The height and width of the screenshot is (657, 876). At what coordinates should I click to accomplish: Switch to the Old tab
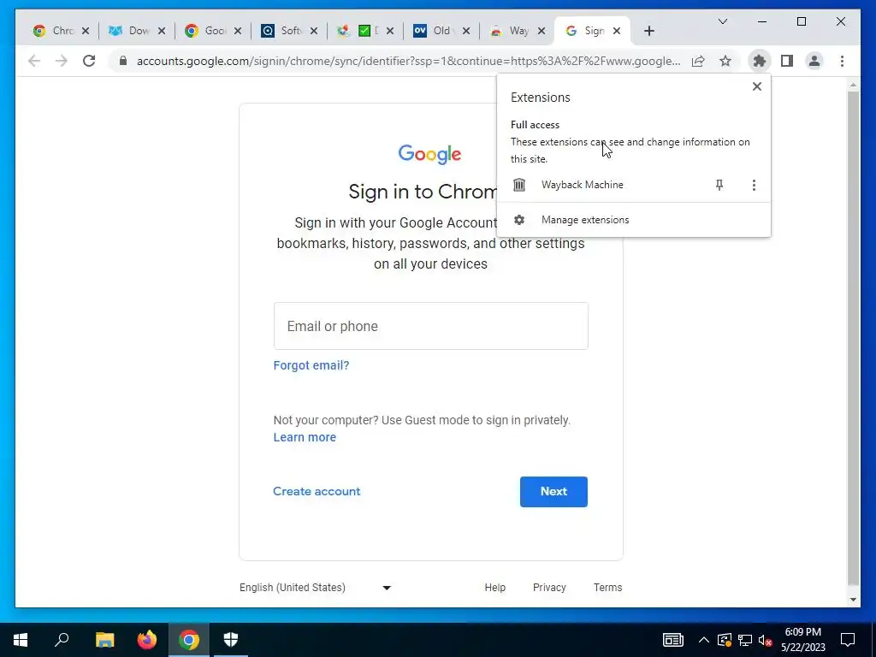[437, 32]
